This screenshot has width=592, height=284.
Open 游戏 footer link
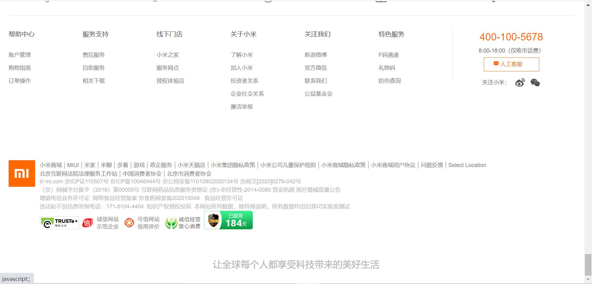tap(139, 165)
